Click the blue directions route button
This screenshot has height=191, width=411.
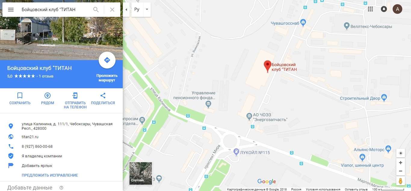coord(107,60)
